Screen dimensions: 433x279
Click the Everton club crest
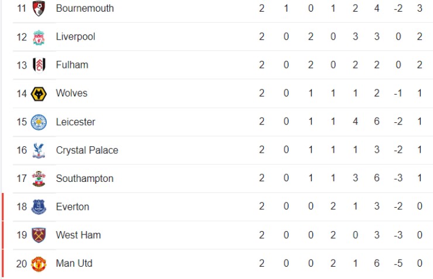pyautogui.click(x=39, y=207)
